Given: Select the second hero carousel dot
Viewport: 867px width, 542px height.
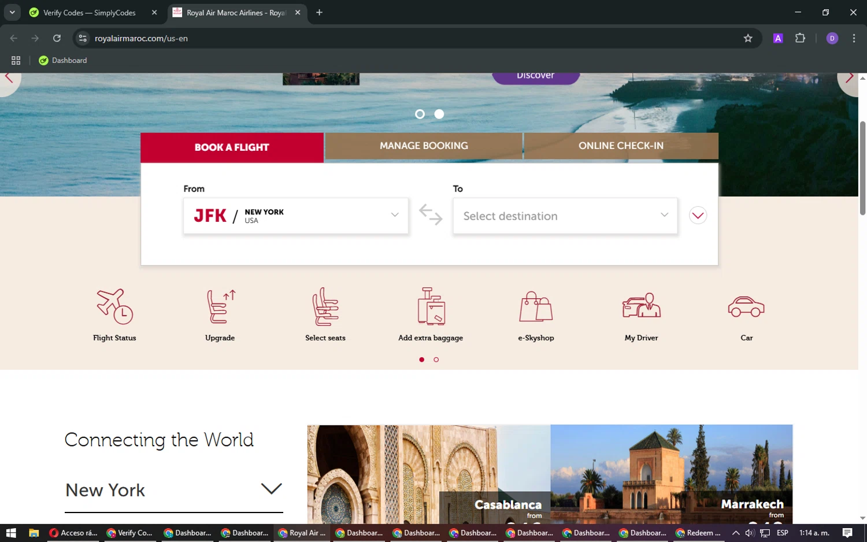Looking at the screenshot, I should tap(439, 114).
